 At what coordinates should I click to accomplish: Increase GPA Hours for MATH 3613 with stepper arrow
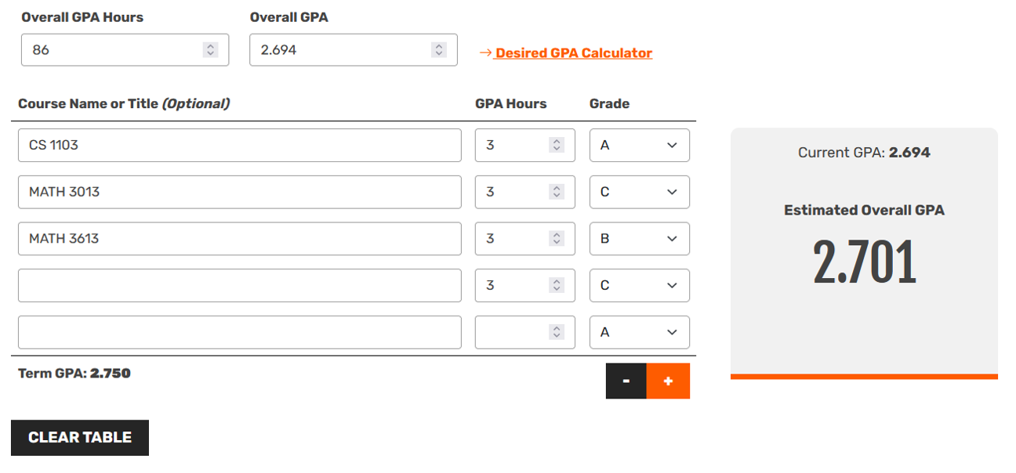tap(556, 234)
